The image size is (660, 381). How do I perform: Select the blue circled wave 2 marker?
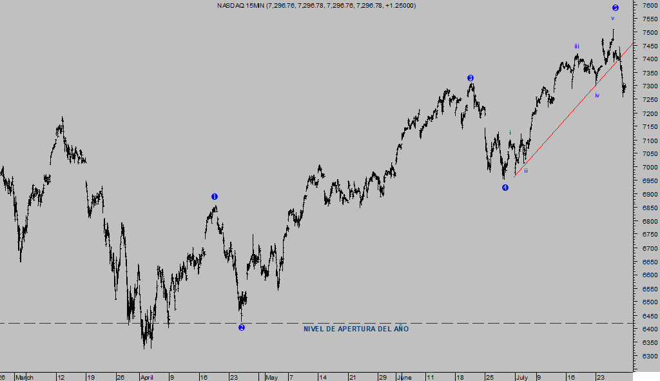[242, 327]
